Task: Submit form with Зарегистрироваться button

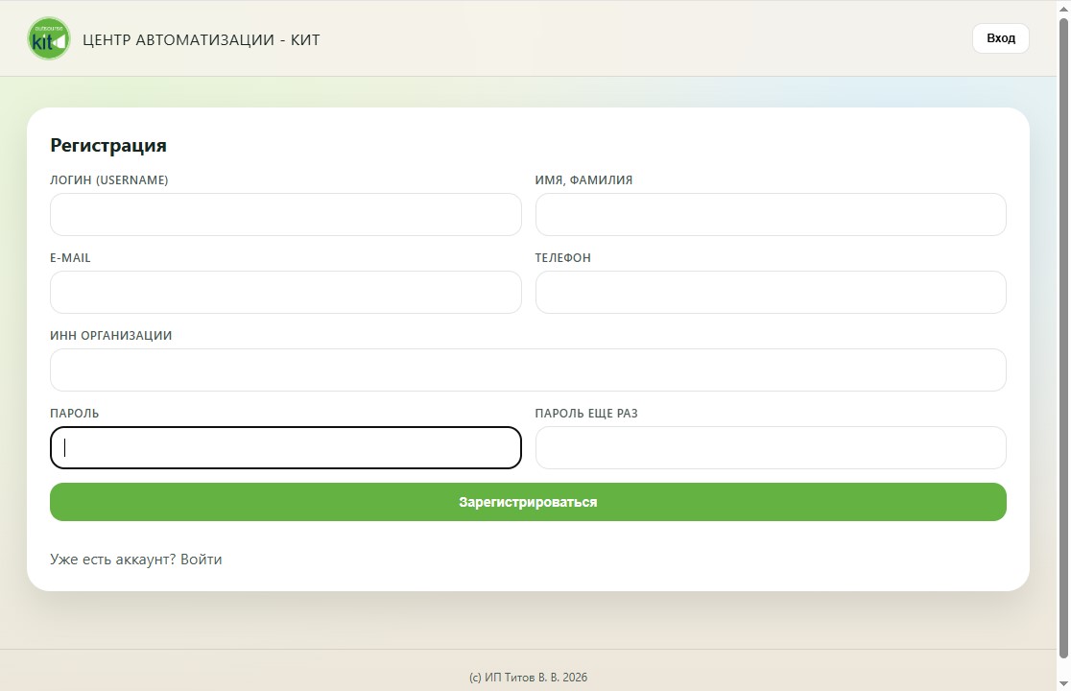Action: click(528, 502)
